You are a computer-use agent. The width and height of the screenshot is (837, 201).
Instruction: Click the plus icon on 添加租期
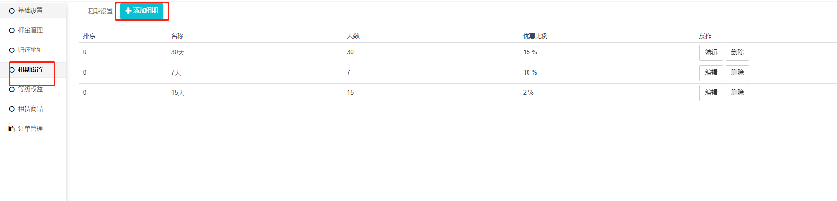tap(128, 11)
